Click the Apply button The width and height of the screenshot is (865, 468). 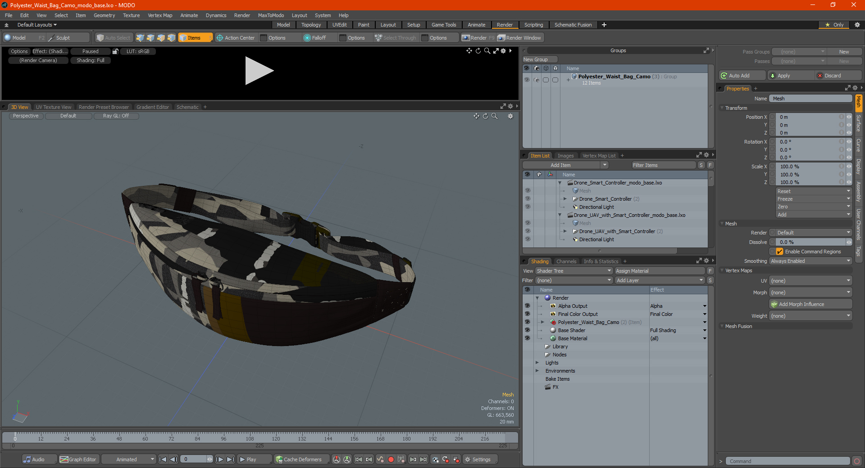(x=792, y=76)
